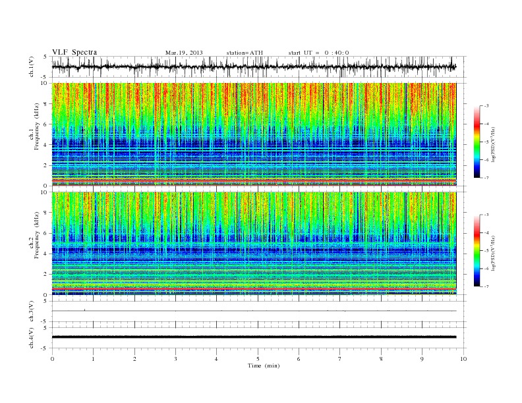The width and height of the screenshot is (522, 403).
Task: Click the "VLF Spectra" plot title
Action: coord(74,52)
